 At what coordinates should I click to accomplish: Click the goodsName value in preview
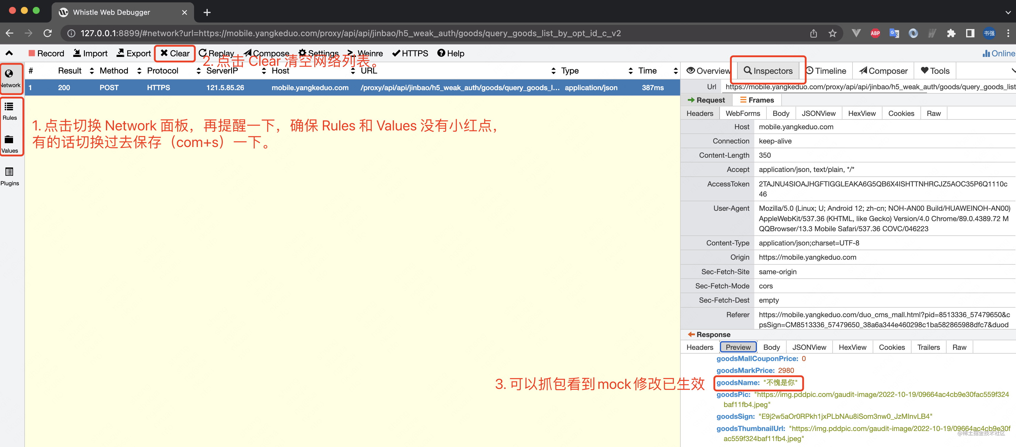coord(780,382)
